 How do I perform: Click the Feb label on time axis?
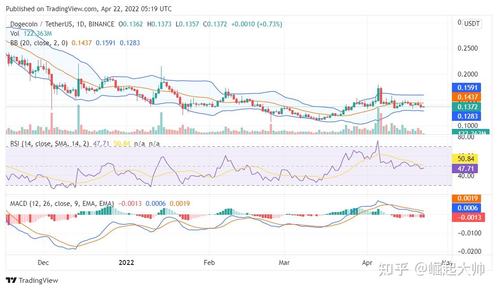tap(209, 263)
